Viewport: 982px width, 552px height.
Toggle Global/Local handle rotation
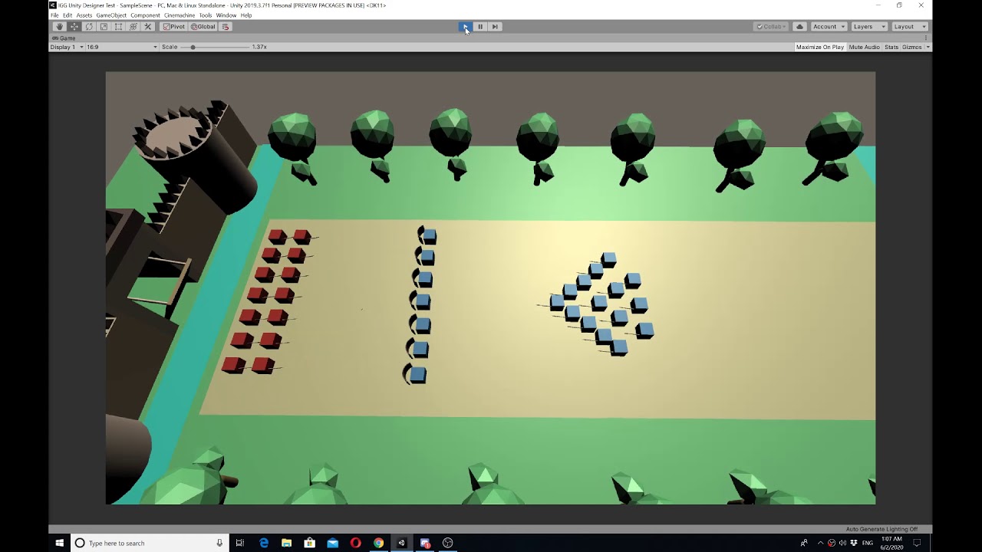pyautogui.click(x=203, y=26)
